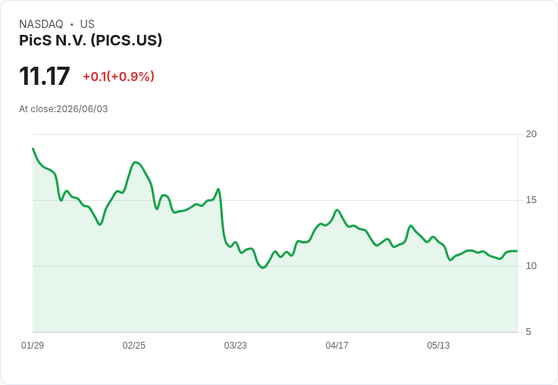Click the 02/25 date axis label
Viewport: 558px width, 385px height.
(133, 345)
